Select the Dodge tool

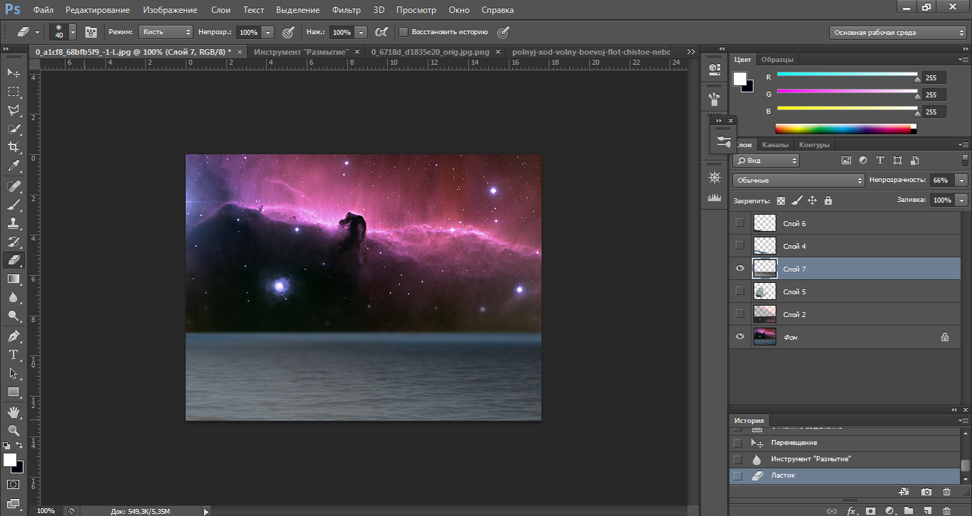coord(13,316)
